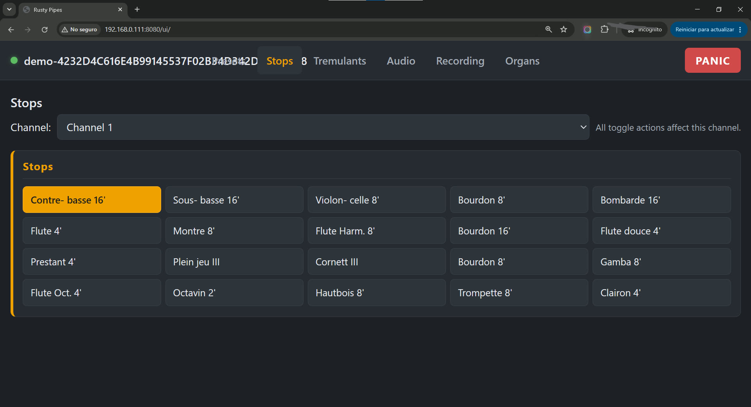Enable the Plein jeu III stop
The height and width of the screenshot is (407, 751).
(234, 261)
